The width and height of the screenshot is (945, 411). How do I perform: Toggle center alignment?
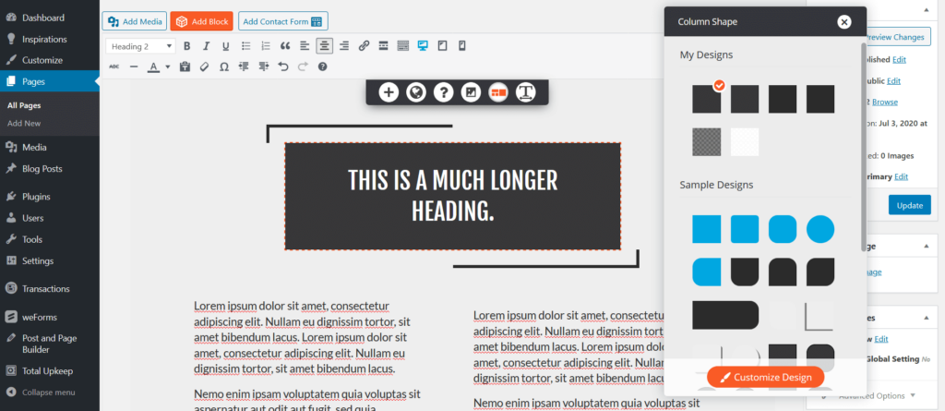click(x=324, y=46)
